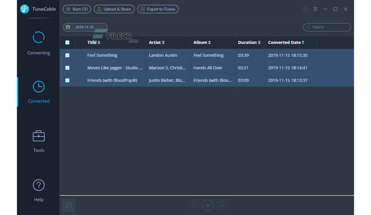Toggle the select-all checkbox in header
This screenshot has width=371, height=215.
pos(67,42)
